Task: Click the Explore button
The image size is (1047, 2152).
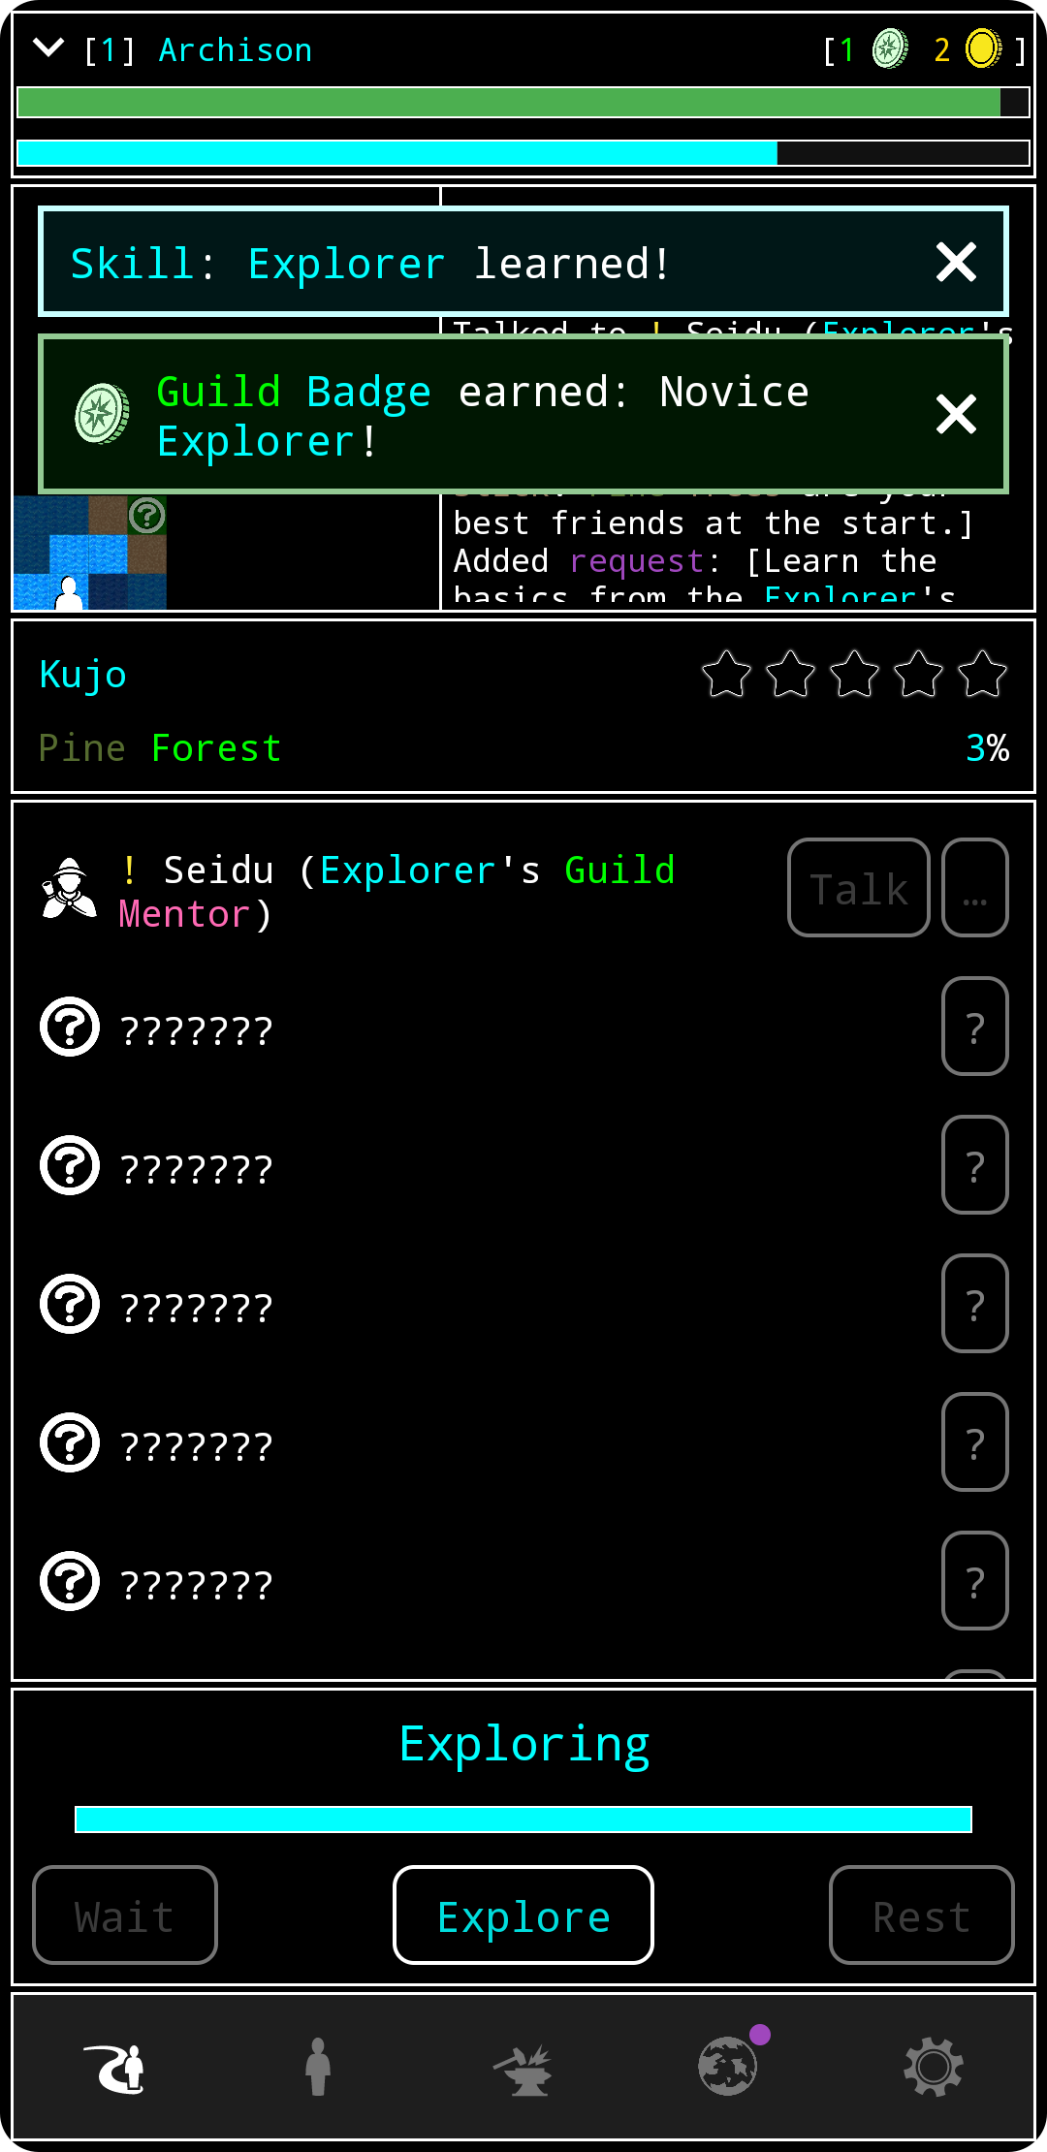Action: click(523, 1915)
